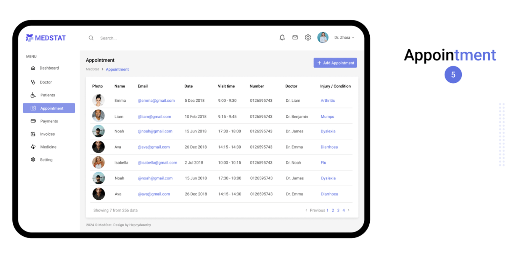The height and width of the screenshot is (253, 506).
Task: Open the Arthritis condition link
Action: pos(328,100)
